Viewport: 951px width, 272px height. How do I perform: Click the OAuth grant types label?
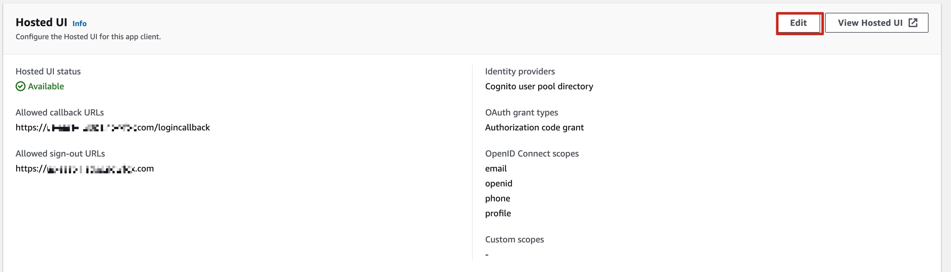pos(522,112)
